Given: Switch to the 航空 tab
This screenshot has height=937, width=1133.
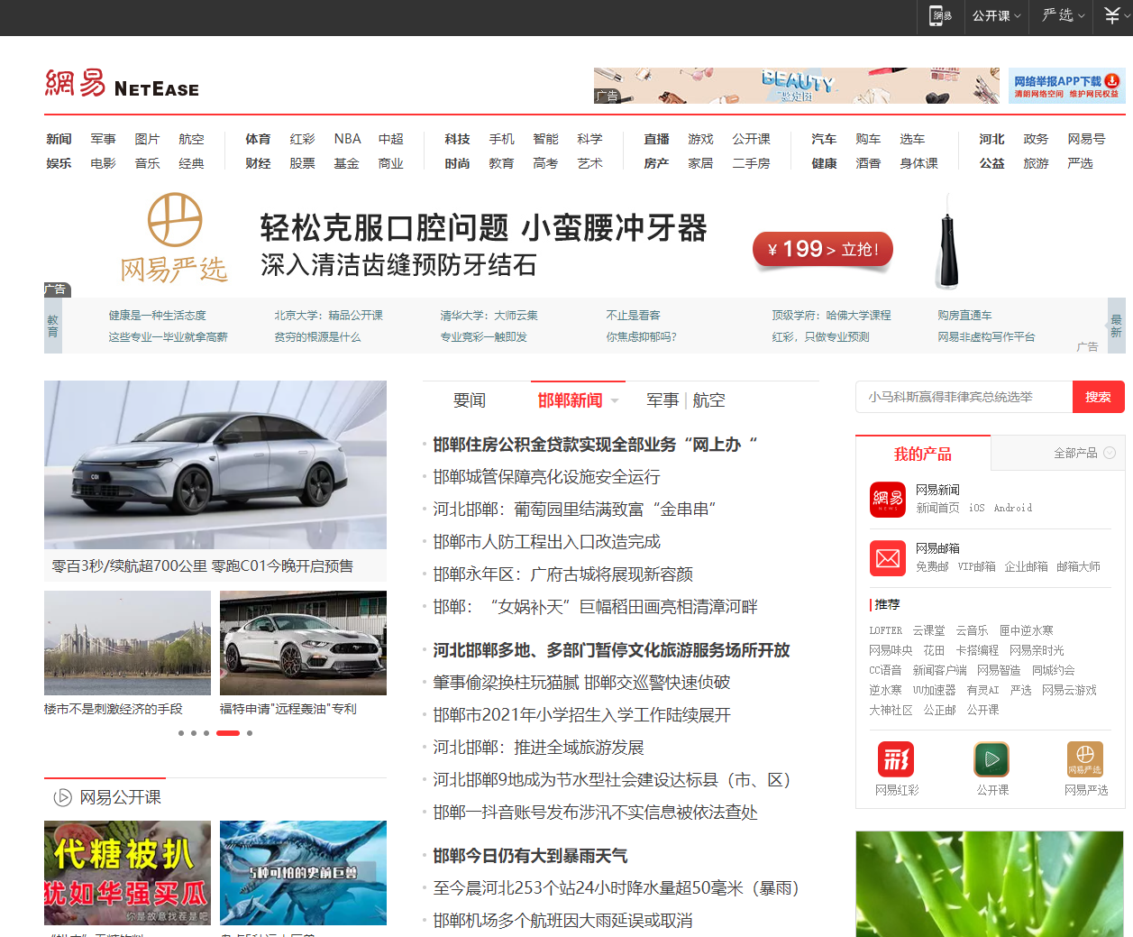Looking at the screenshot, I should (x=709, y=400).
